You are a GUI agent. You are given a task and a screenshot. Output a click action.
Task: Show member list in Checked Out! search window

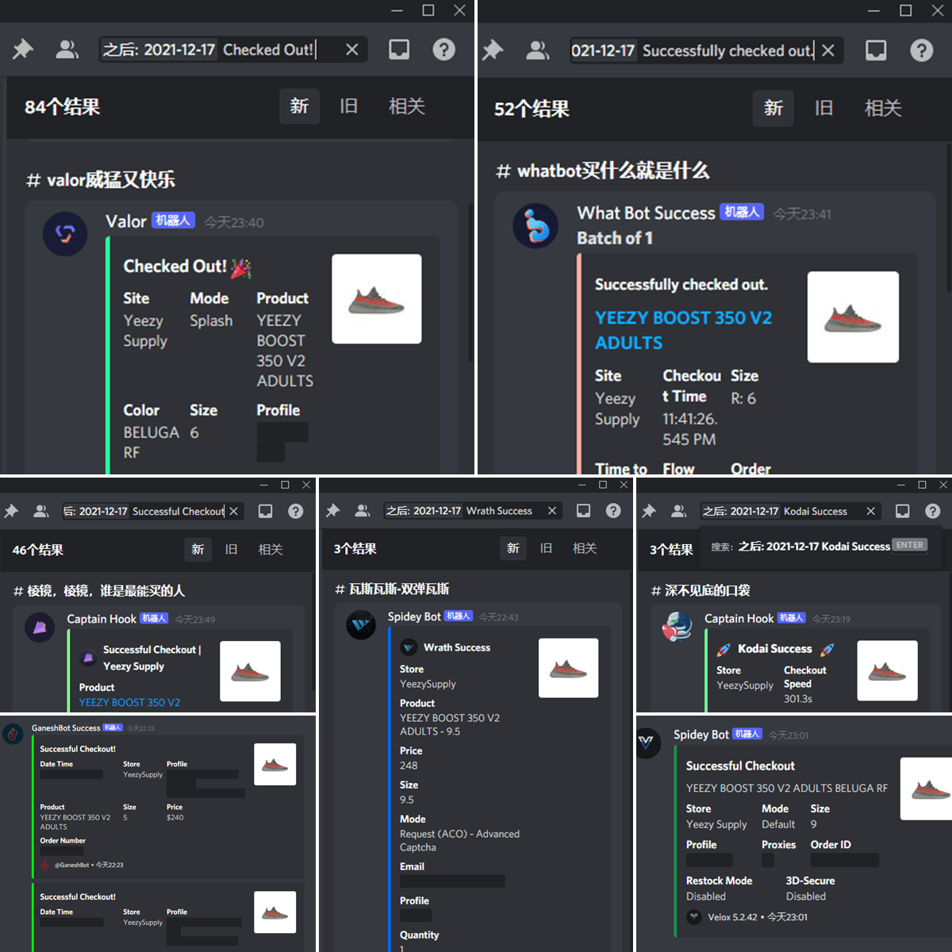coord(67,49)
